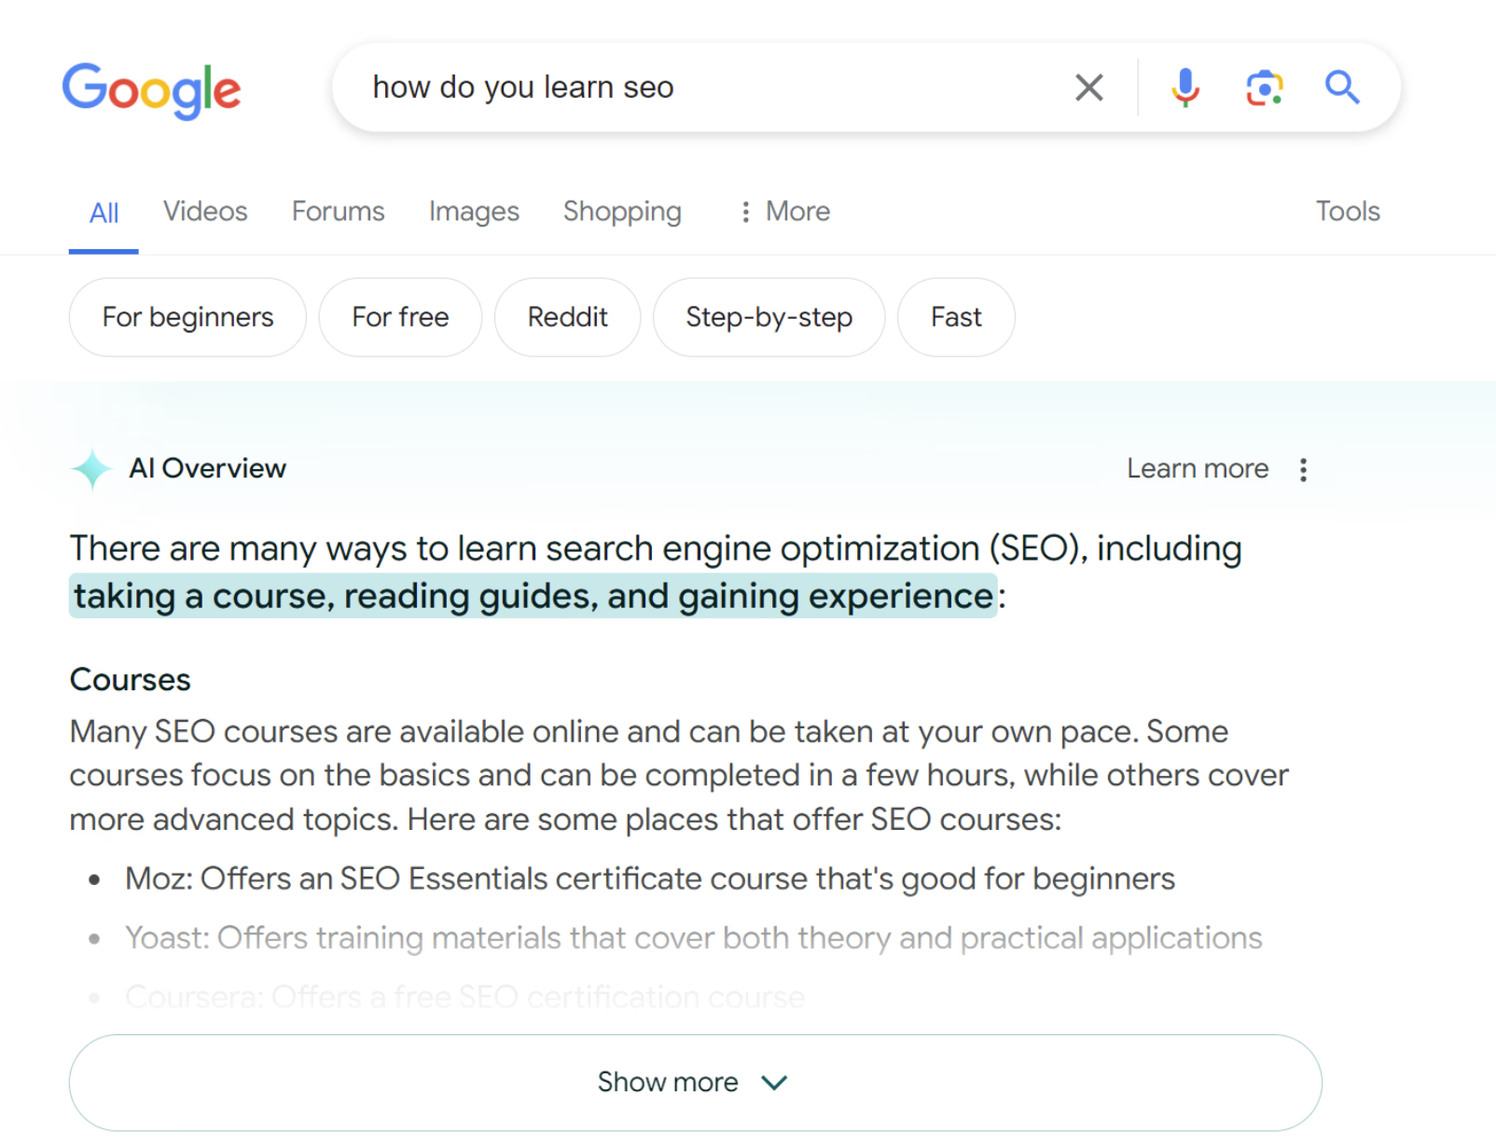Apply the 'Fast' filter chip
1496x1148 pixels.
click(956, 317)
